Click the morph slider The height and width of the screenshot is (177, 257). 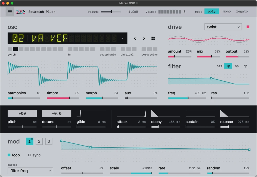[102, 98]
